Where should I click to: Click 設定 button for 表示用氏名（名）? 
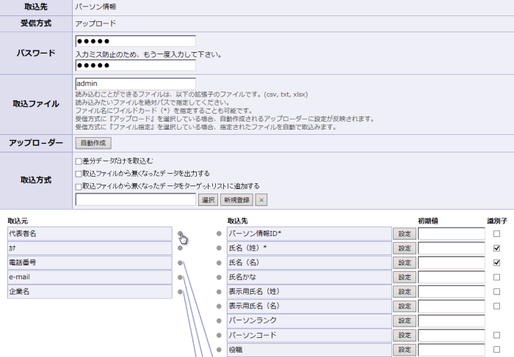tap(405, 306)
